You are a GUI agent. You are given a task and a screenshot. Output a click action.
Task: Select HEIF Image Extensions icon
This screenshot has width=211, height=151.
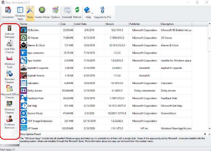(24, 121)
